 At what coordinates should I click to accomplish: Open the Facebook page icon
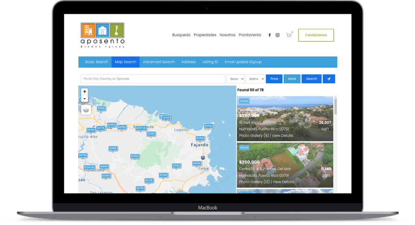[x=270, y=35]
